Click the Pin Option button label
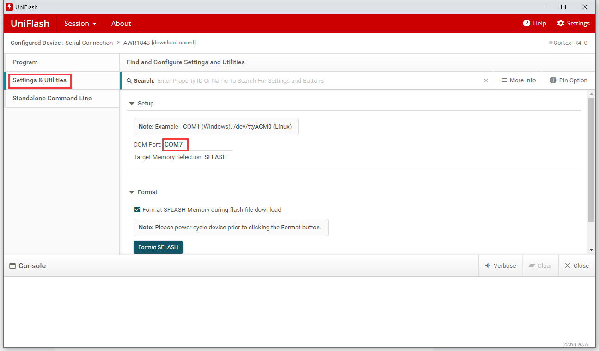This screenshot has width=599, height=351. point(573,80)
